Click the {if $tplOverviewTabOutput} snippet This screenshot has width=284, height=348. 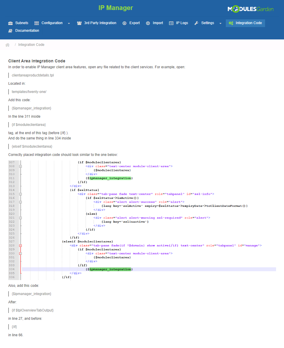(x=33, y=310)
